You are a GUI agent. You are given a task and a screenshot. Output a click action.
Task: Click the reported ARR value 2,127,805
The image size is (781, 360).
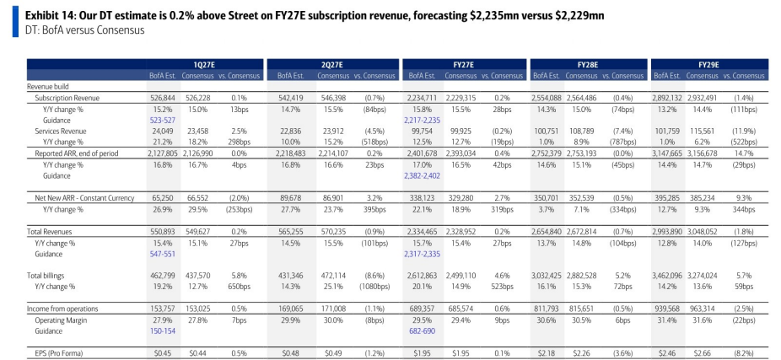(x=163, y=153)
